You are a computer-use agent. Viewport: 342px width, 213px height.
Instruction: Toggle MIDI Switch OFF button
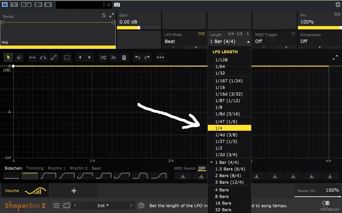point(202,168)
